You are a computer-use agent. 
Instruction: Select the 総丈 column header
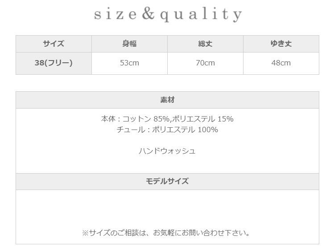pos(205,44)
